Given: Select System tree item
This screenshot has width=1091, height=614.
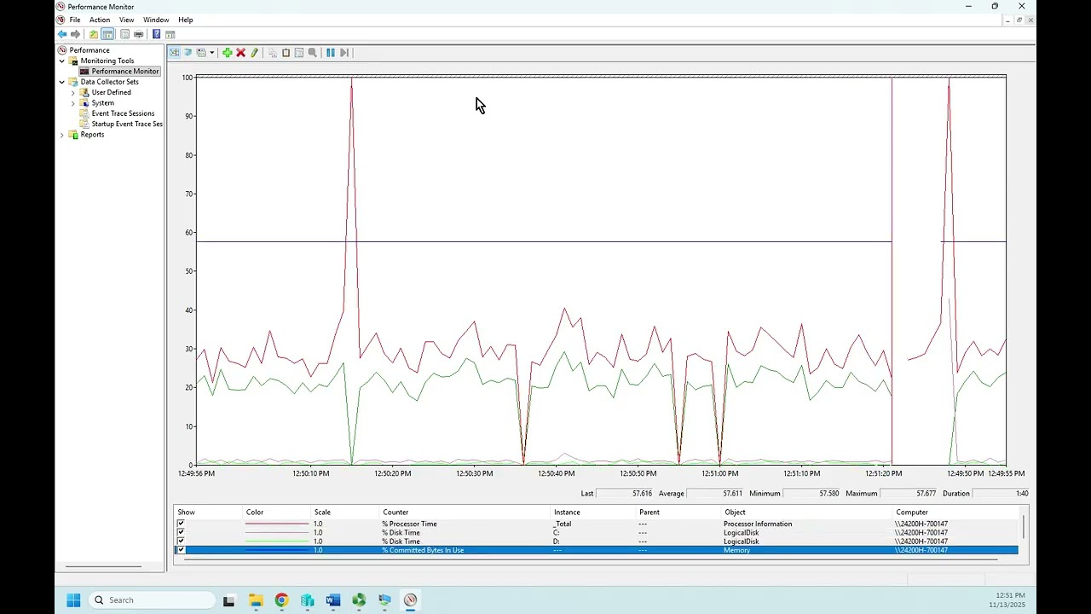Looking at the screenshot, I should [x=102, y=103].
